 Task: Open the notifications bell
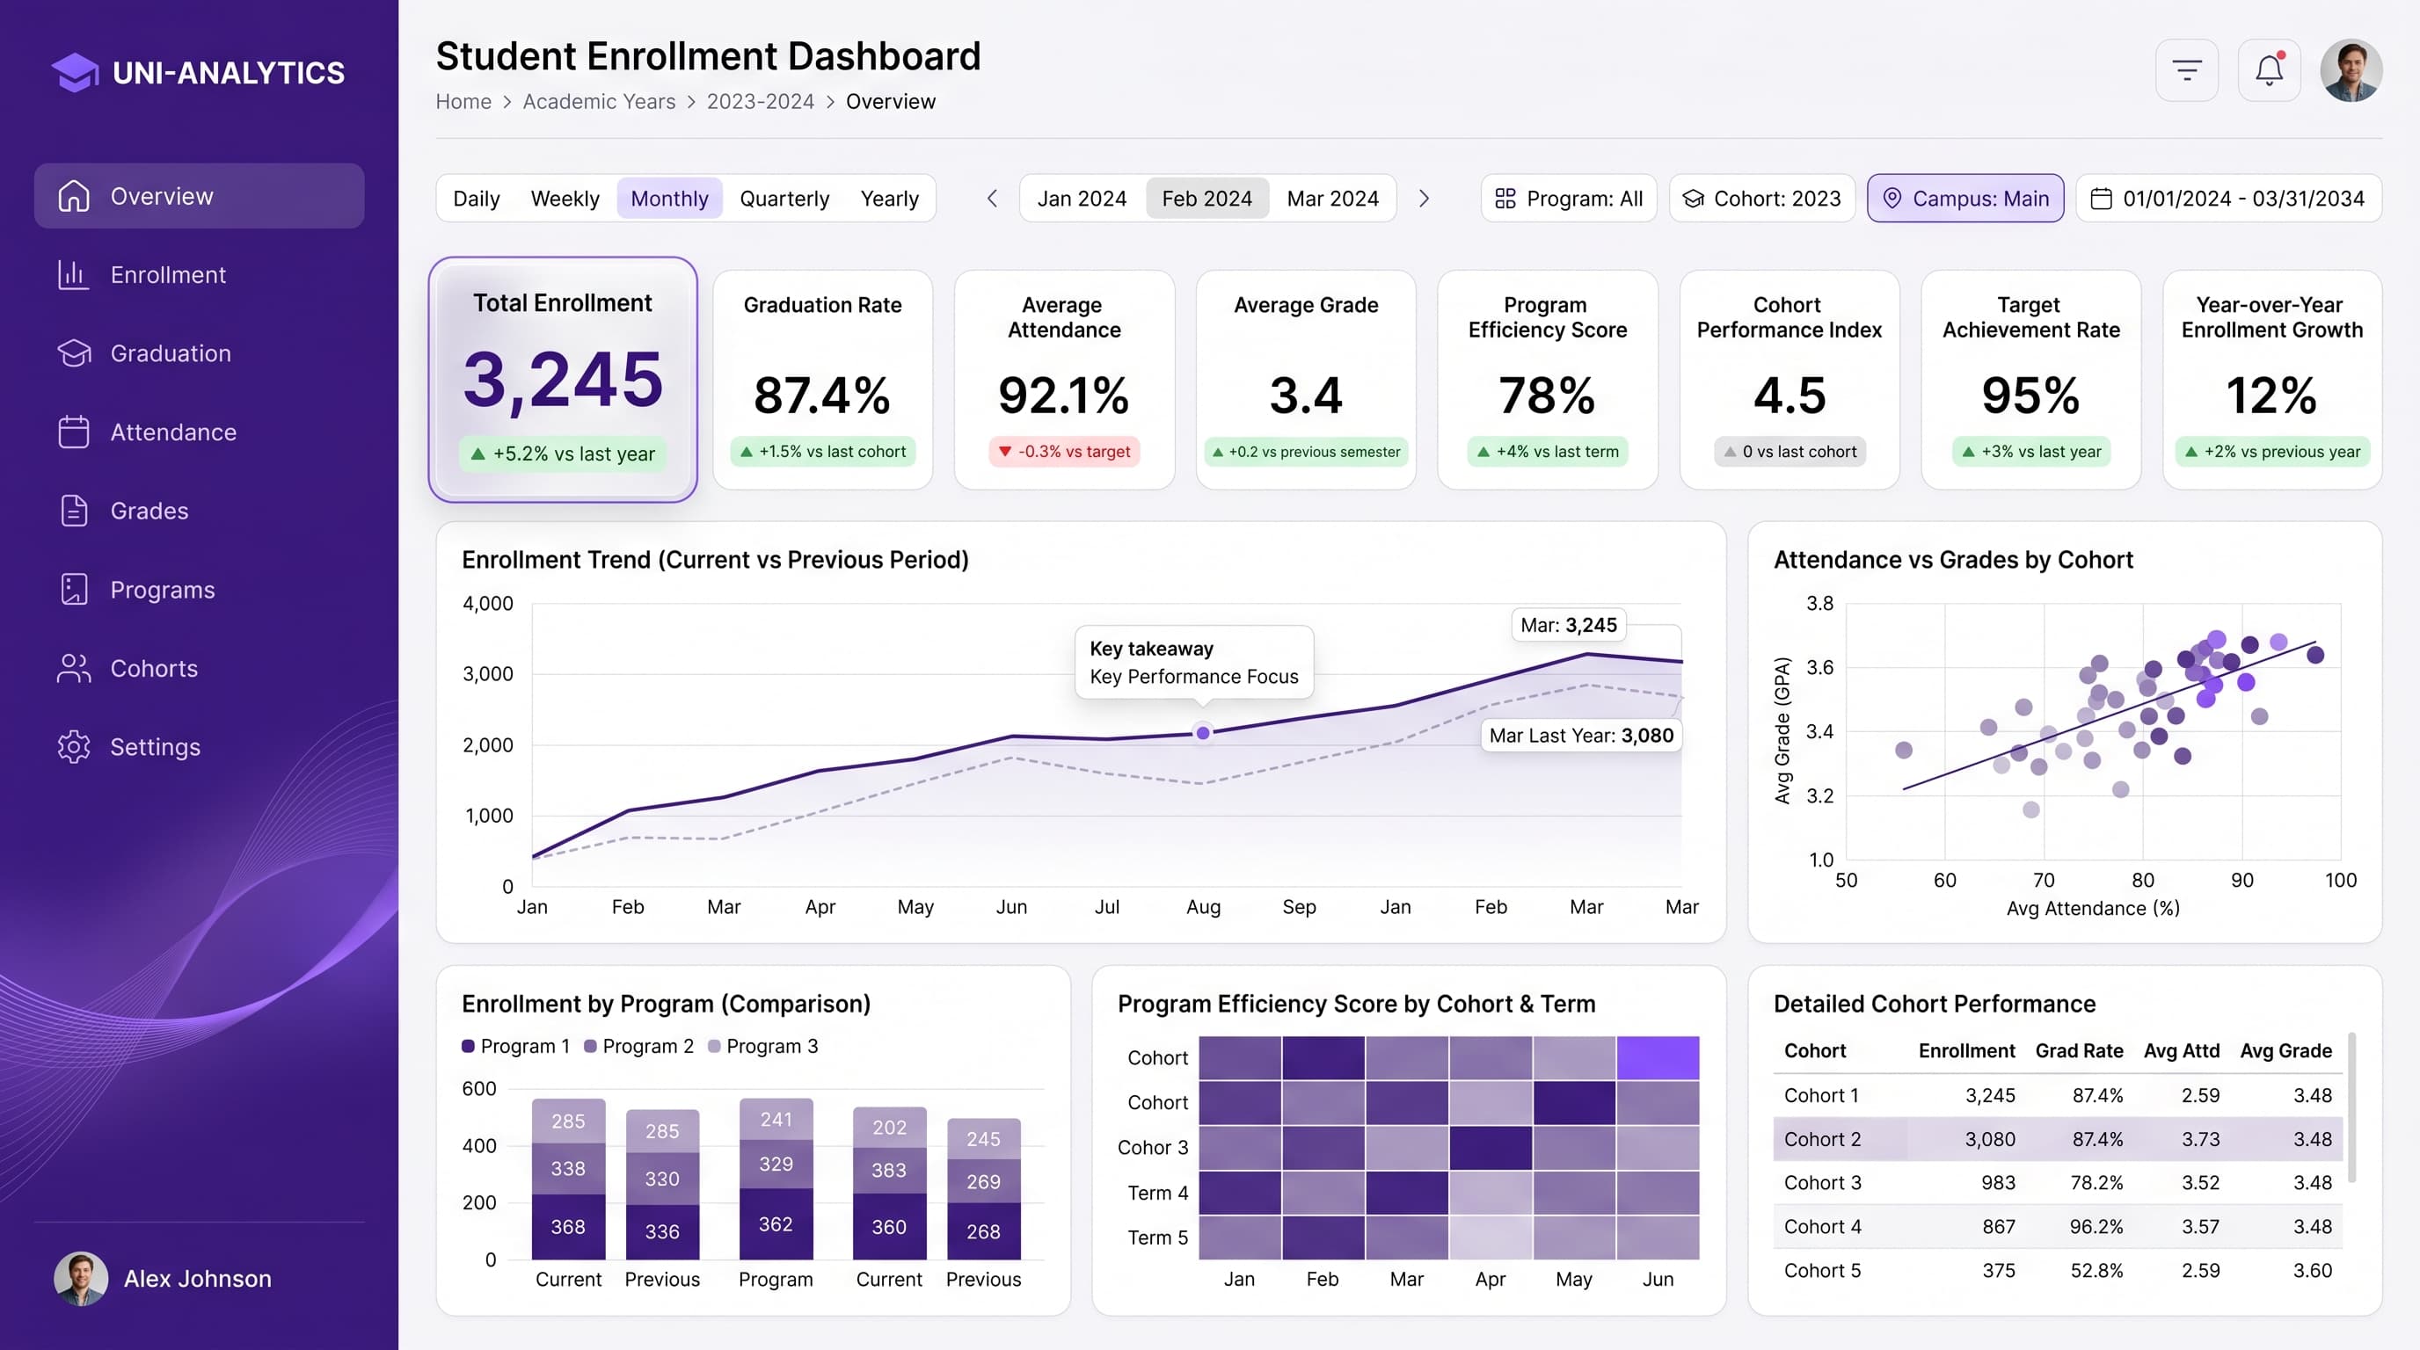pyautogui.click(x=2269, y=70)
